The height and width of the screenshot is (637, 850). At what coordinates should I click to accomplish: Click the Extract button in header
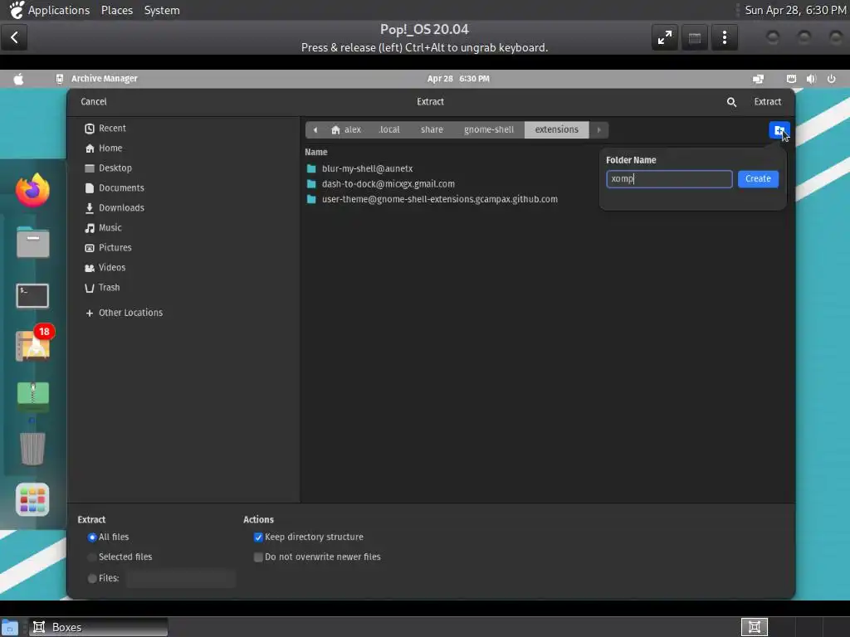point(768,102)
